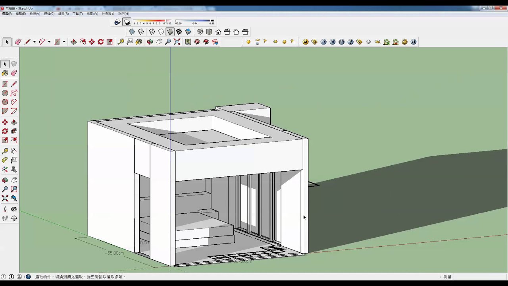Open the 檔案(F) File menu
Image resolution: width=508 pixels, height=286 pixels.
[x=7, y=14]
